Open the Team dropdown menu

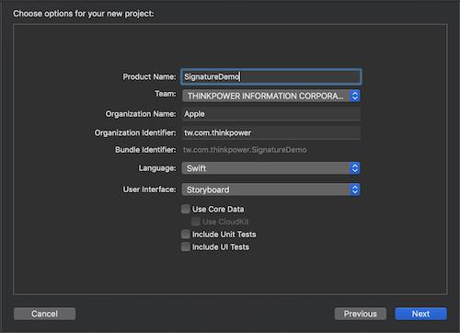(x=271, y=96)
